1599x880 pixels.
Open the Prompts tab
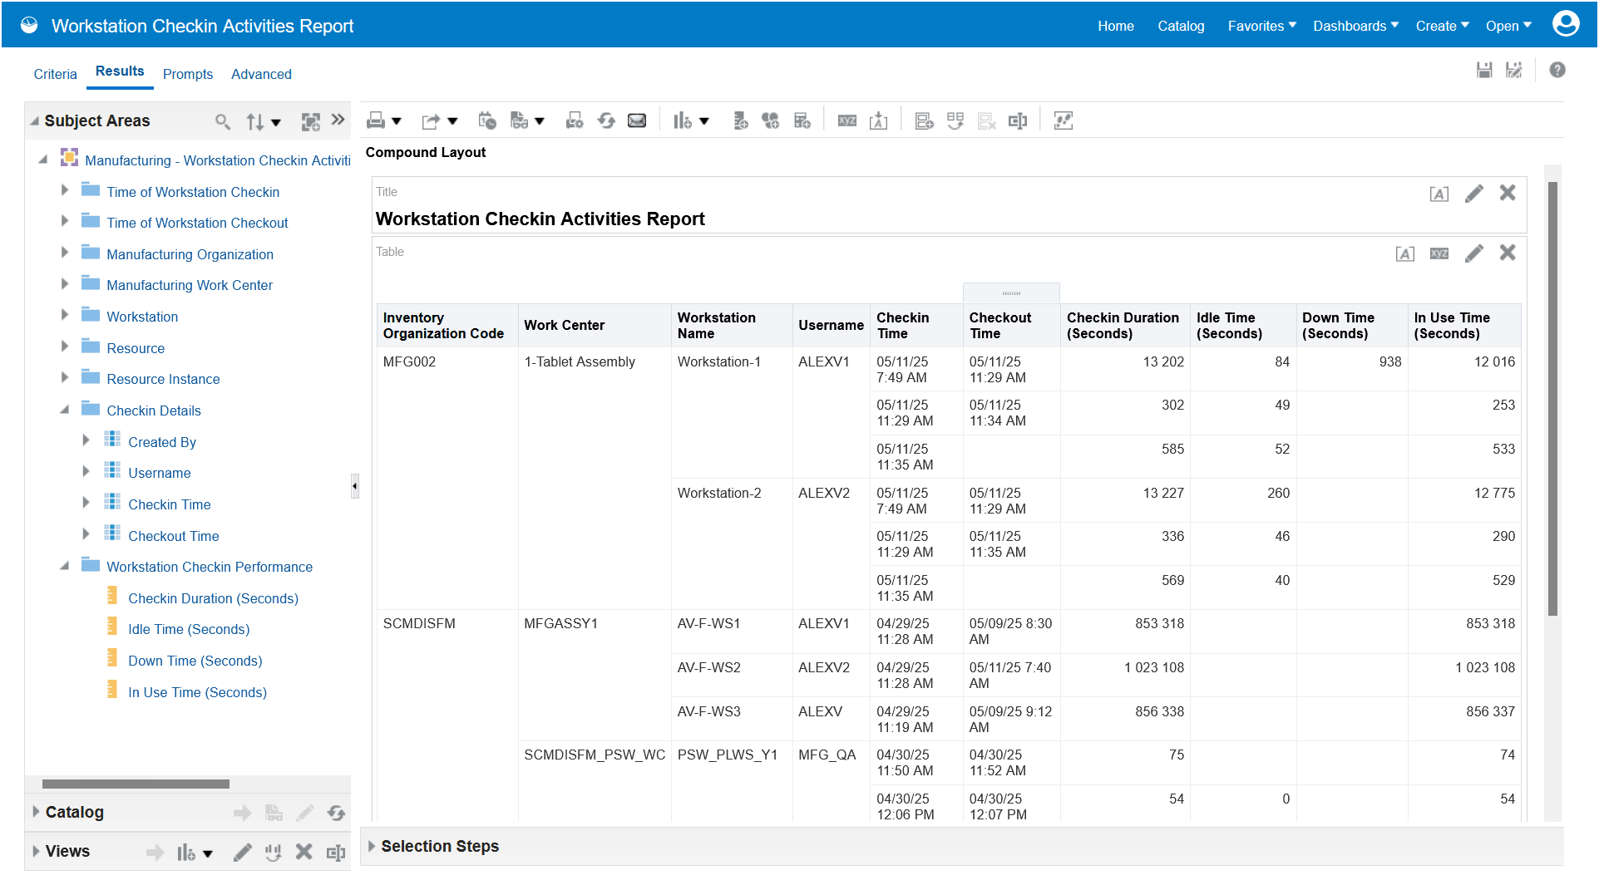tap(187, 74)
